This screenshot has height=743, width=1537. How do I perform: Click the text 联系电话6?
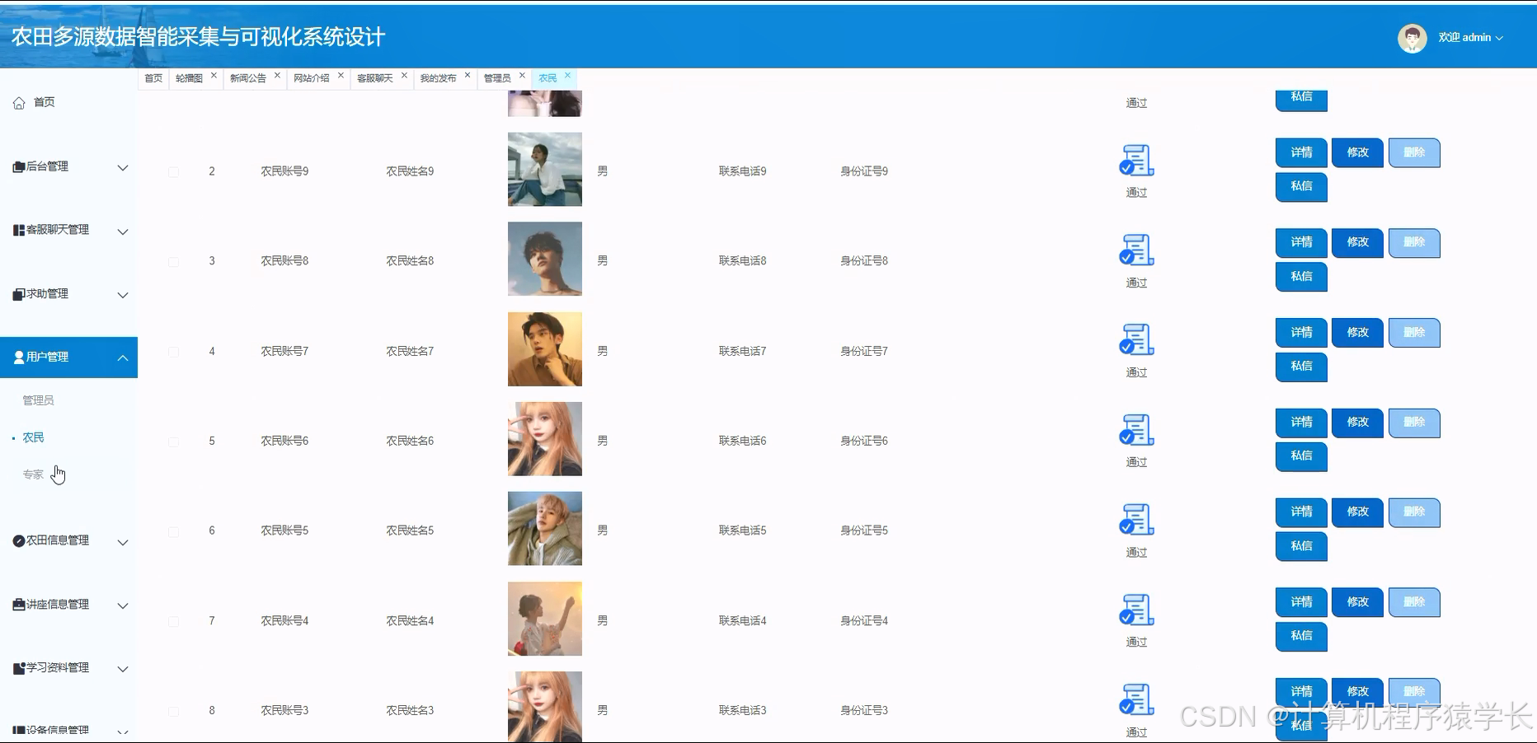[x=742, y=442]
